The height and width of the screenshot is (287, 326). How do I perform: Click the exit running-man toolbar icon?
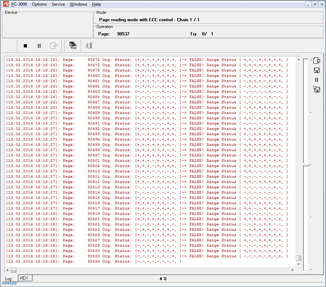click(89, 46)
